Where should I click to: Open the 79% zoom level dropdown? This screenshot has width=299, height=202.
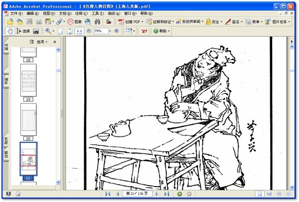(x=110, y=31)
